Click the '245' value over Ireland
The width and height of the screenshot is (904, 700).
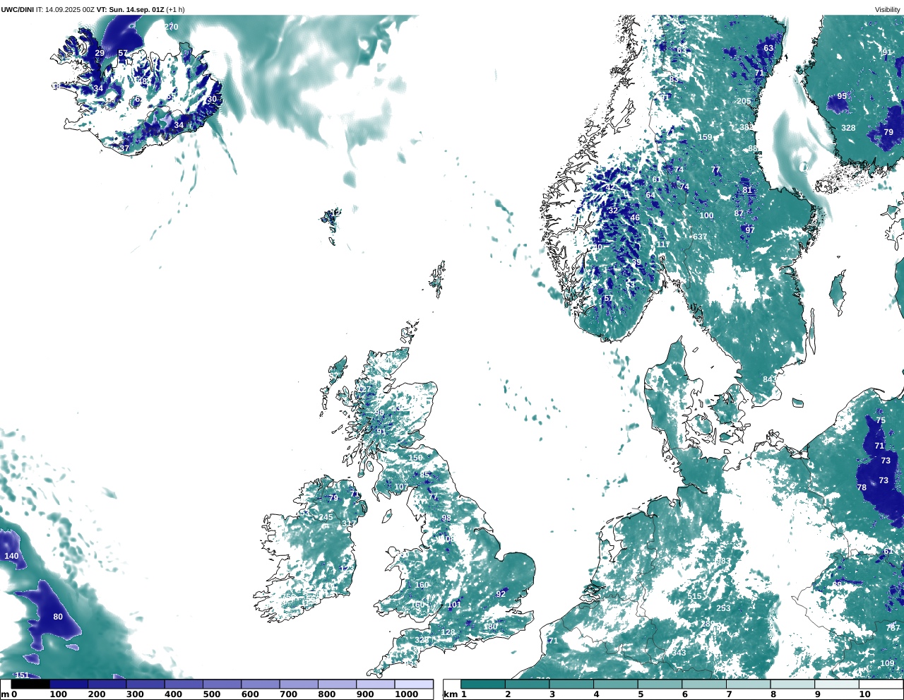click(326, 517)
